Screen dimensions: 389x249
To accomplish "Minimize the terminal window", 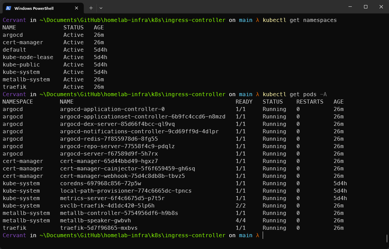I will tap(350, 7).
